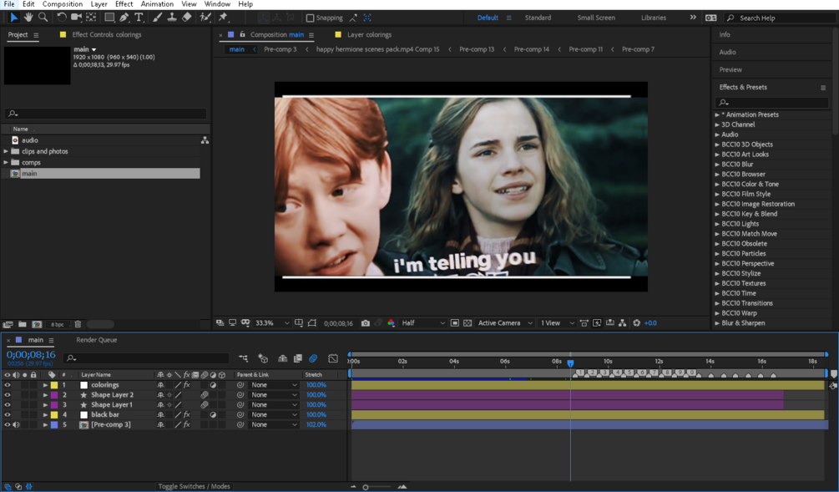Screen dimensions: 839x492
Task: Open the Composition menu
Action: (63, 4)
